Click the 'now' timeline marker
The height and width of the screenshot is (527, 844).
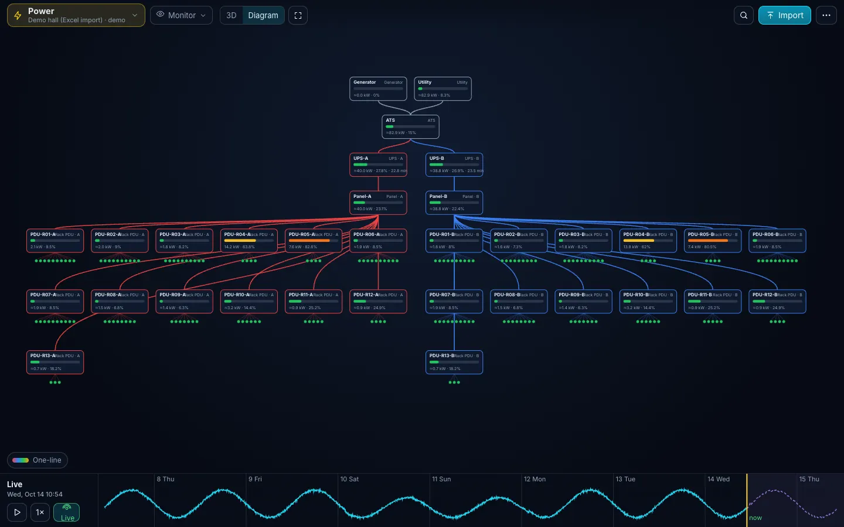coord(755,518)
